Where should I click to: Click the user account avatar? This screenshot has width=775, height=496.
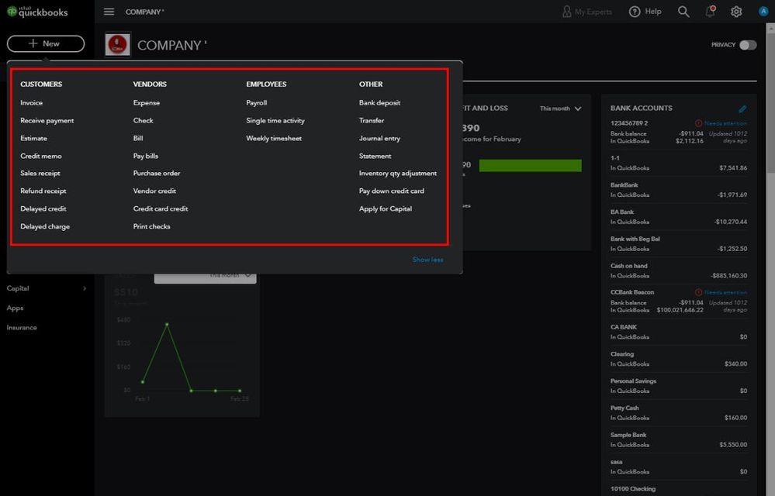763,12
